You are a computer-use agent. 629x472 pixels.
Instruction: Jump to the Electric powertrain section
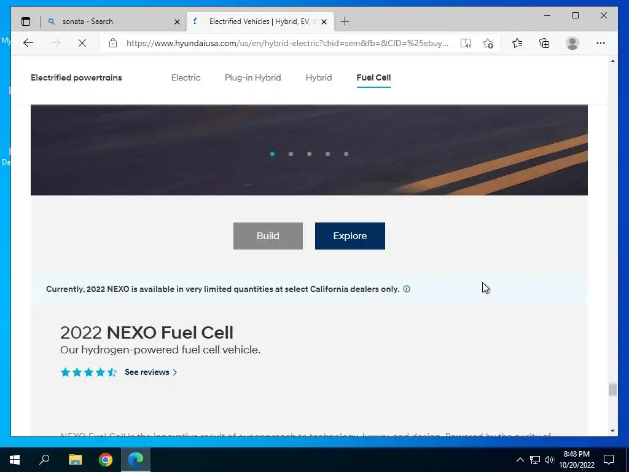coord(186,77)
